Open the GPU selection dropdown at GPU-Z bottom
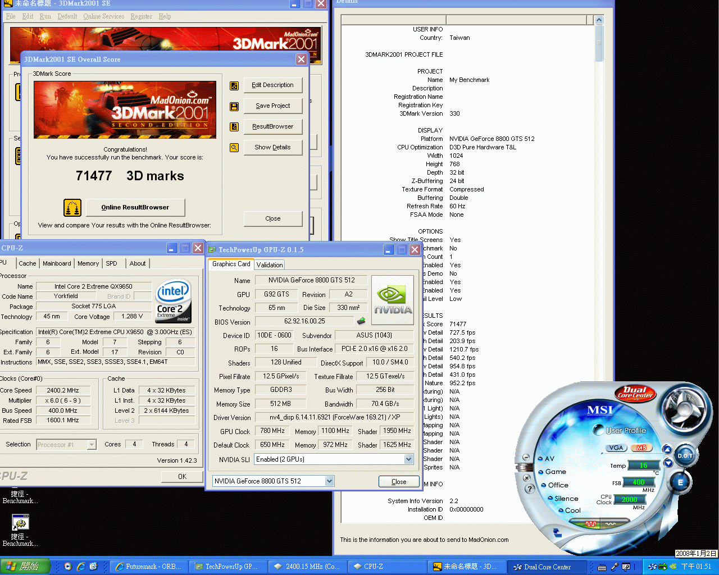The width and height of the screenshot is (719, 575). tap(329, 481)
